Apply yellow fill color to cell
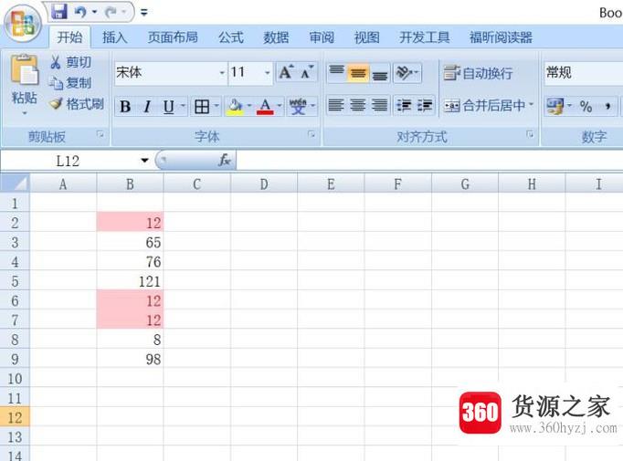Screen dimensions: 623x461 [x=235, y=107]
